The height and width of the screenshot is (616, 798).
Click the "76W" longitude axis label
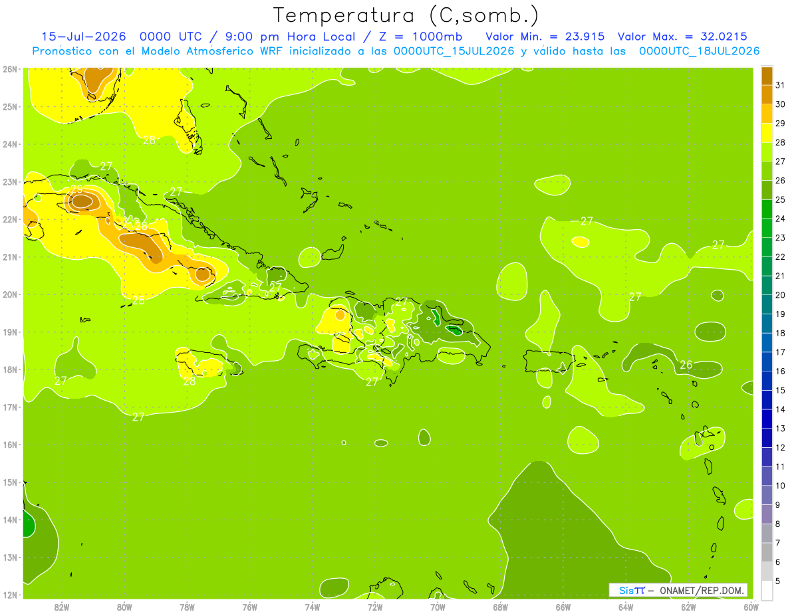coord(250,607)
